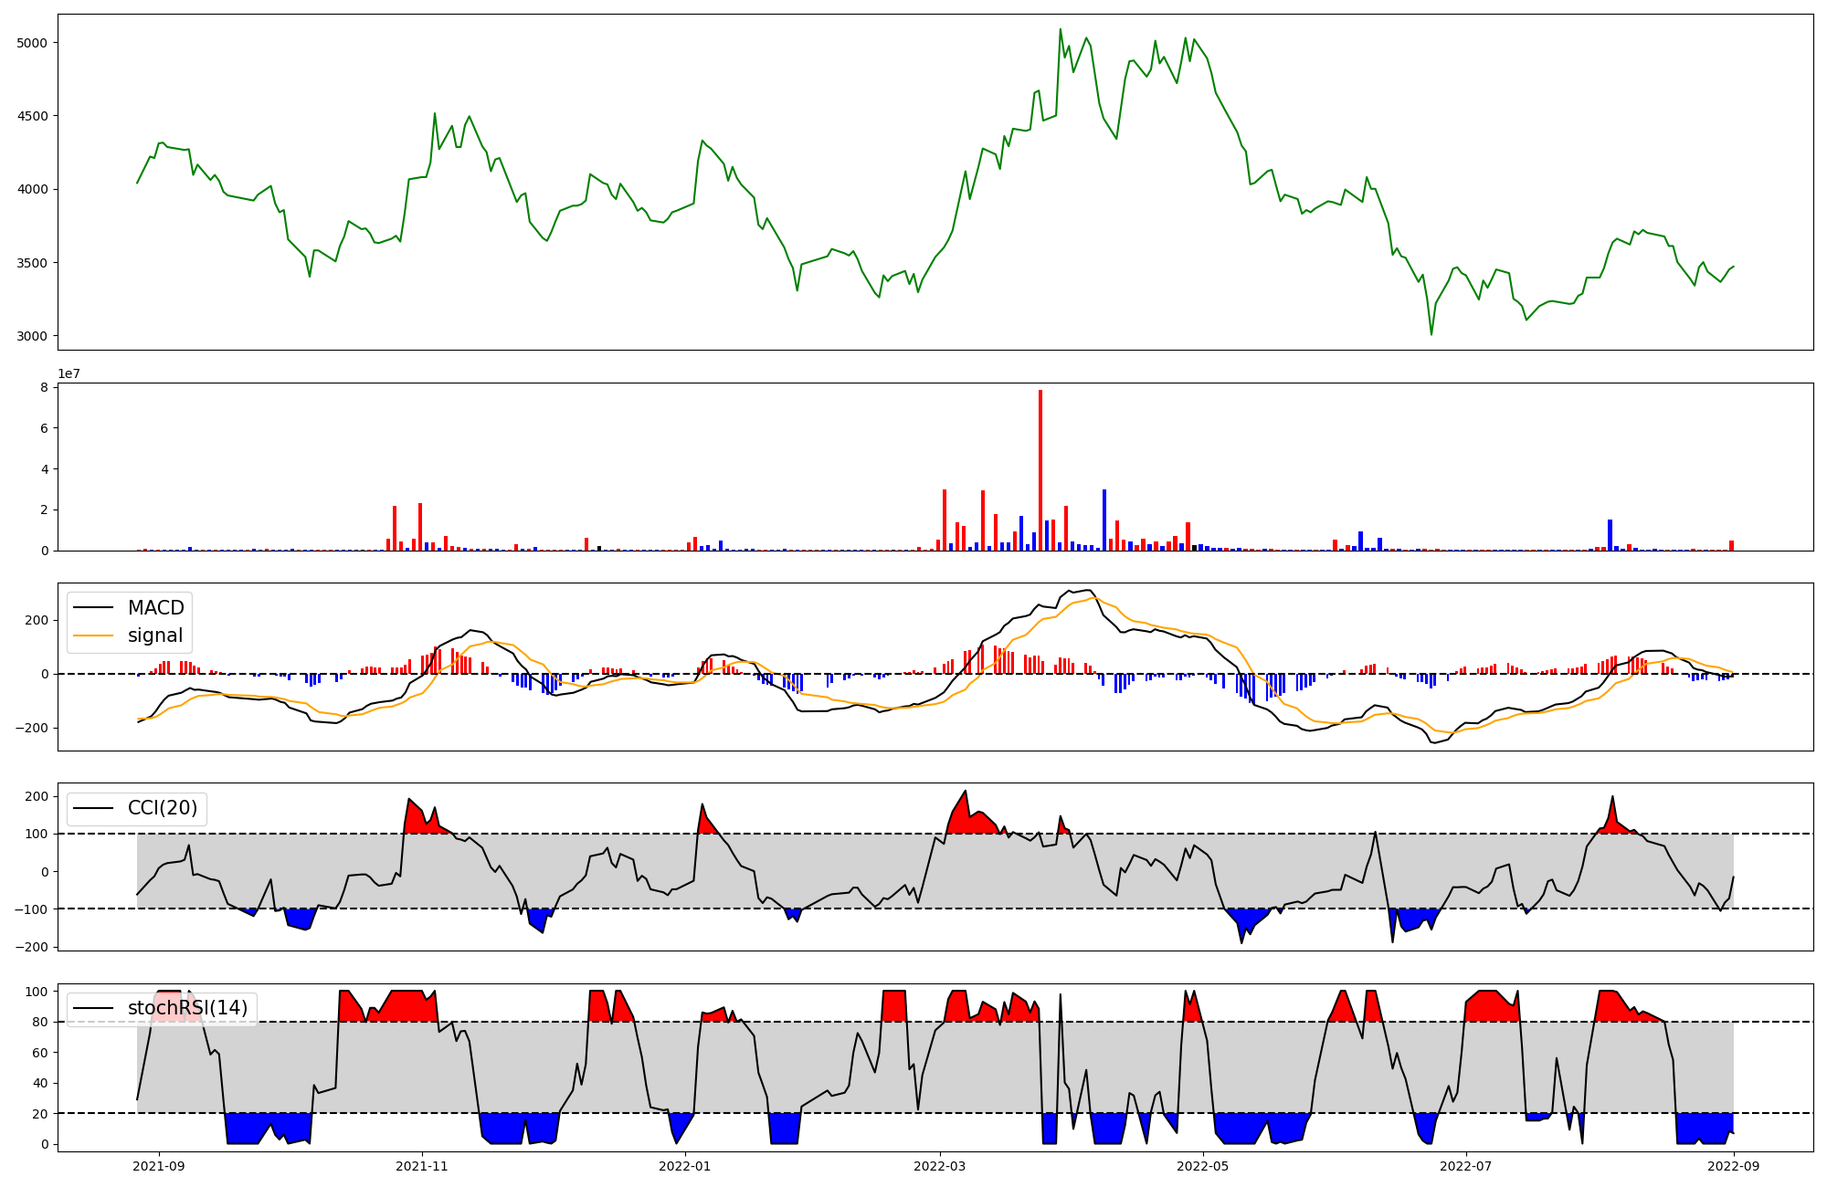Click the stochRSI(14) legend label
The image size is (1827, 1187).
tap(187, 1008)
